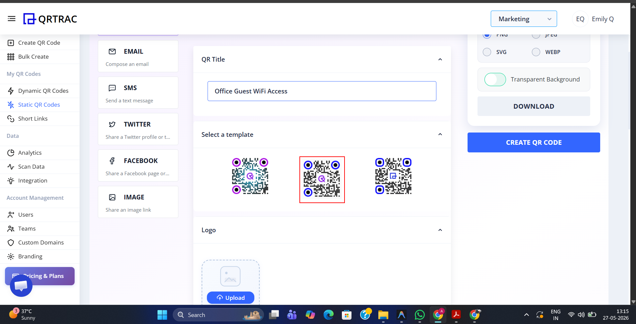Select the WEBP format radio button
636x324 pixels.
click(x=536, y=52)
